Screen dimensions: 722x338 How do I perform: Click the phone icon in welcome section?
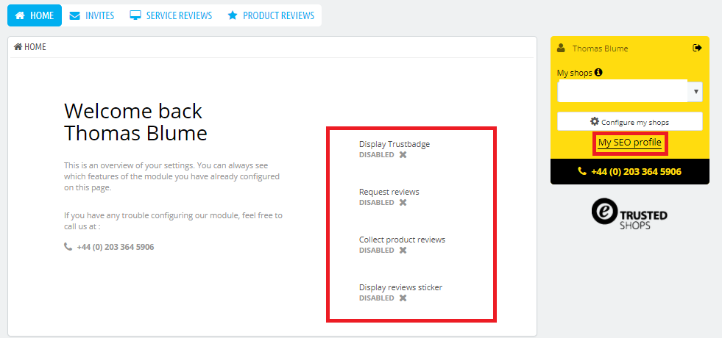coord(68,246)
